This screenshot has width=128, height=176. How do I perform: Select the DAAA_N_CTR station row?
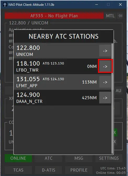point(63,98)
